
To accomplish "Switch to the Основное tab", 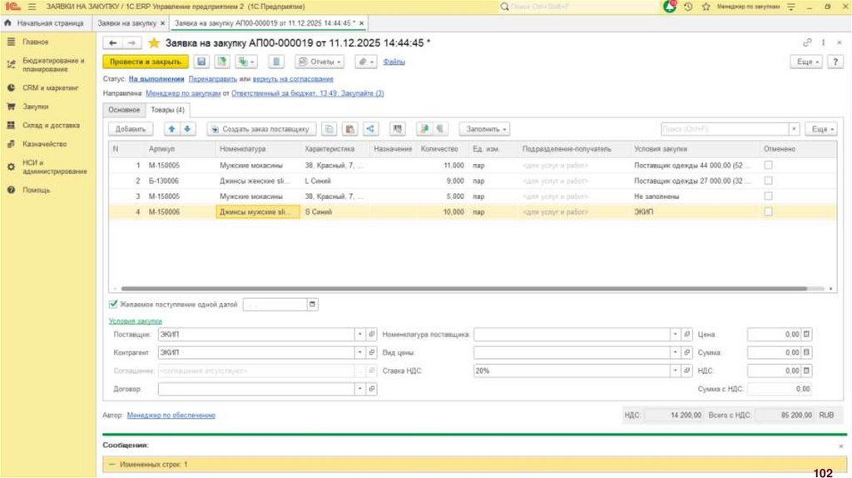I will click(124, 109).
